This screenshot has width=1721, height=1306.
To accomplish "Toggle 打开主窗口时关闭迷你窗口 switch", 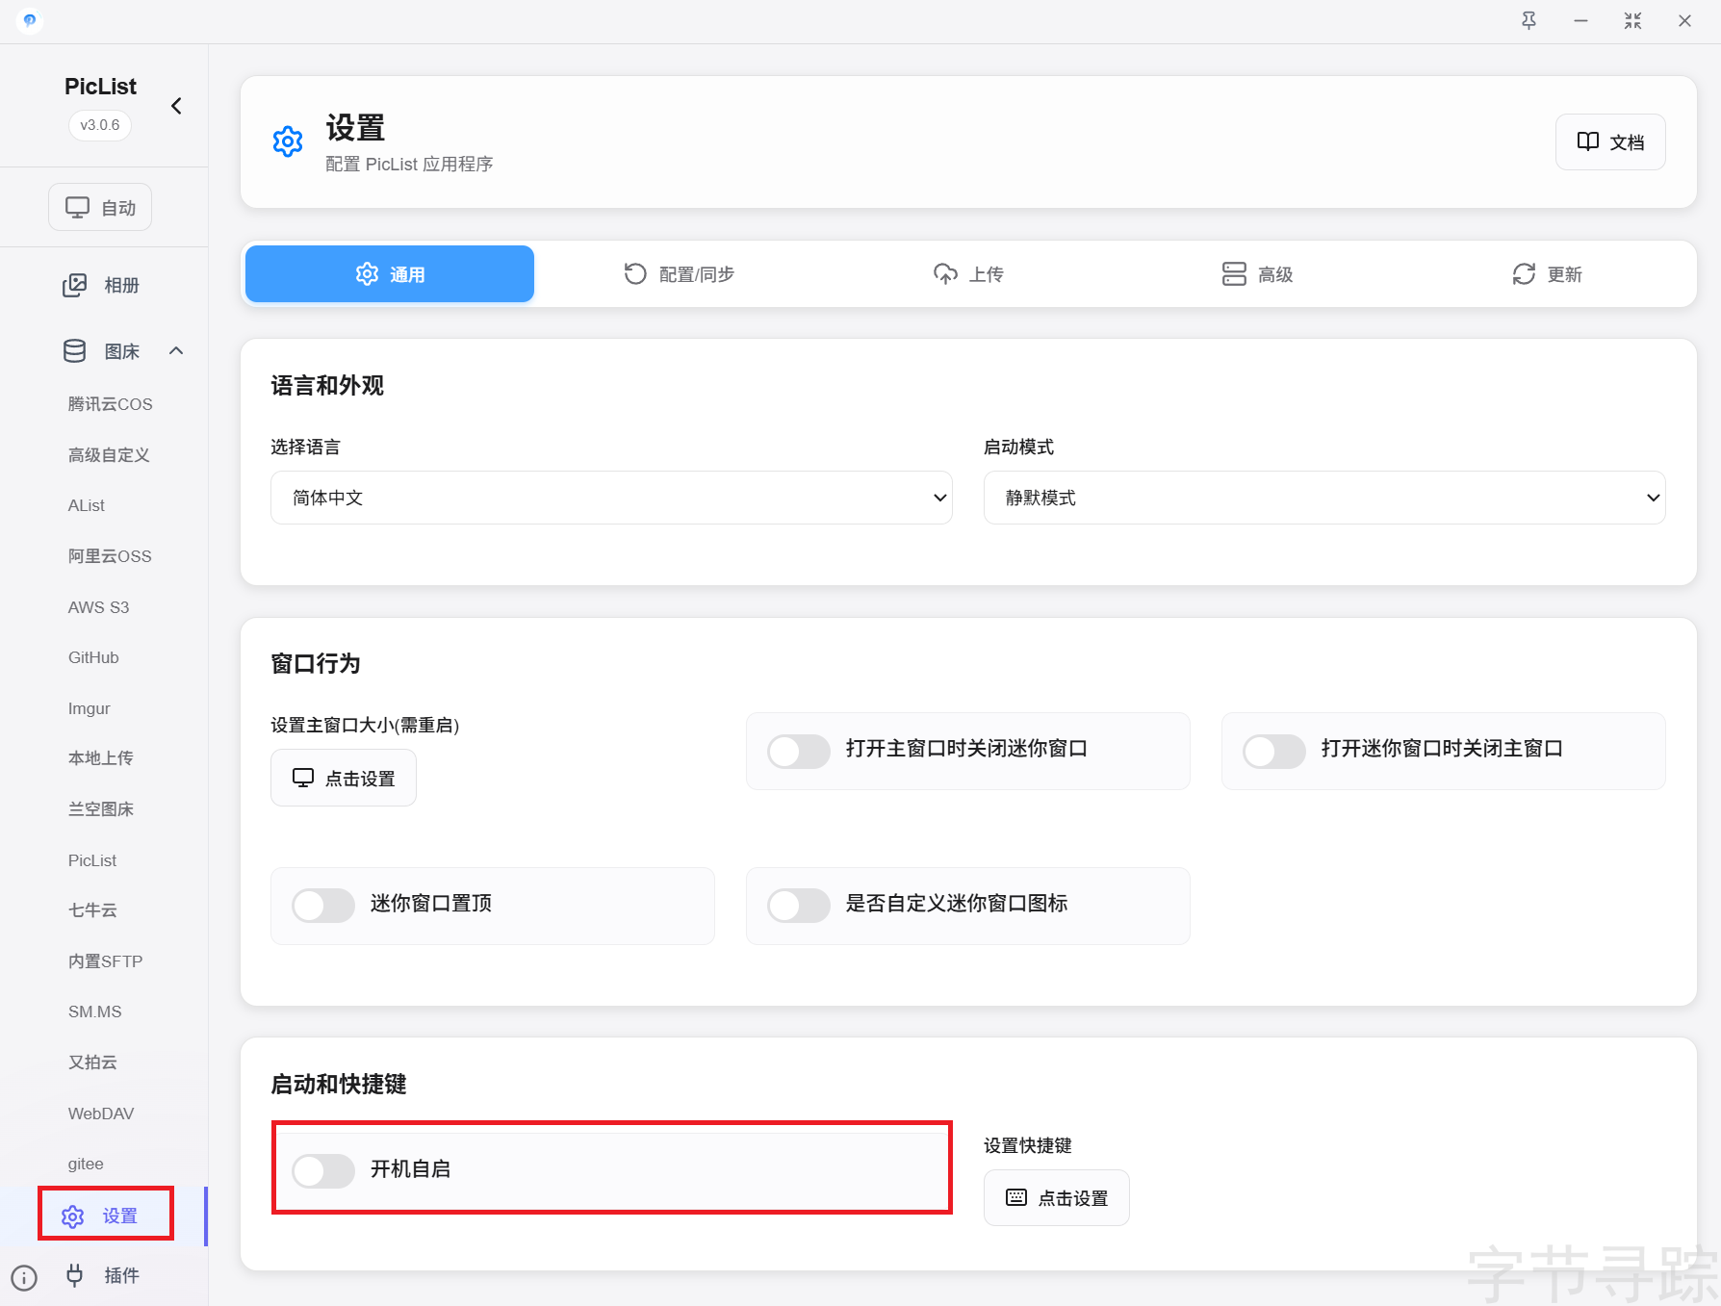I will click(x=799, y=751).
